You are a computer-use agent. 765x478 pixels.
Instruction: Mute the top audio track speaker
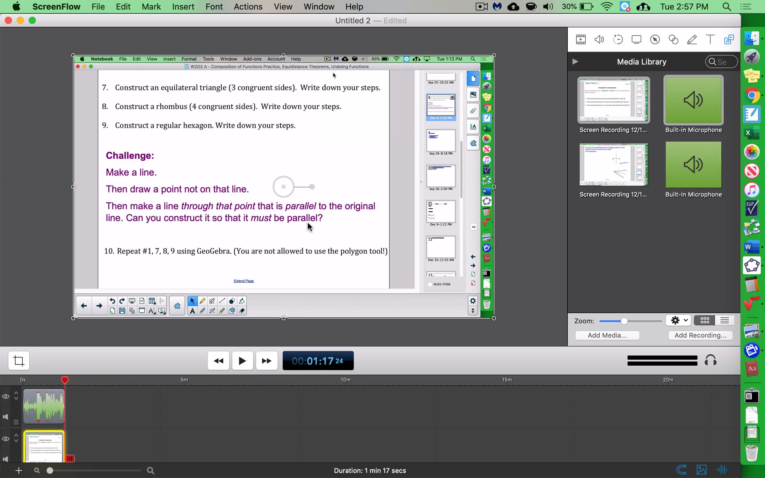click(6, 416)
